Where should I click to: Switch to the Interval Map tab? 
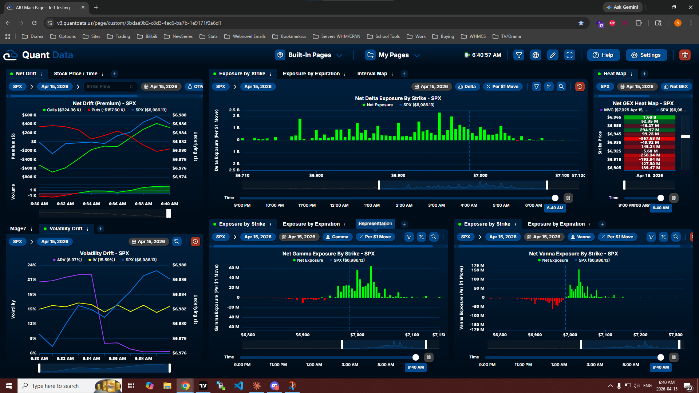(372, 74)
